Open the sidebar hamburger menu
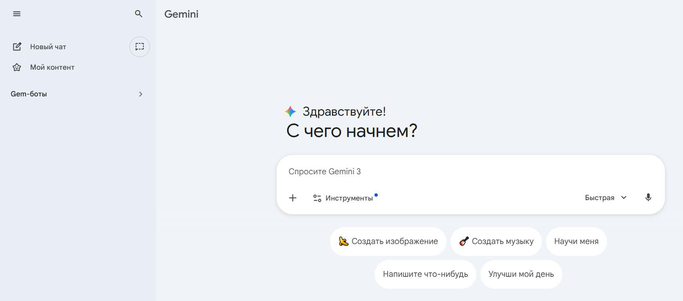683x301 pixels. click(x=17, y=14)
